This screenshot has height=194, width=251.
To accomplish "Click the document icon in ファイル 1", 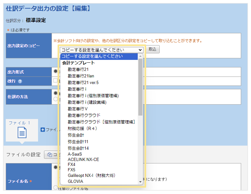I will tap(22, 133).
